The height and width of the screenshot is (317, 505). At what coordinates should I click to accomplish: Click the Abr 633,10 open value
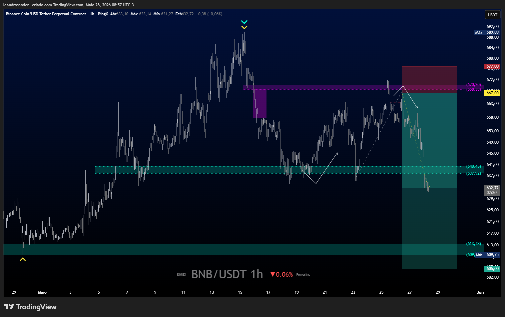pyautogui.click(x=119, y=14)
